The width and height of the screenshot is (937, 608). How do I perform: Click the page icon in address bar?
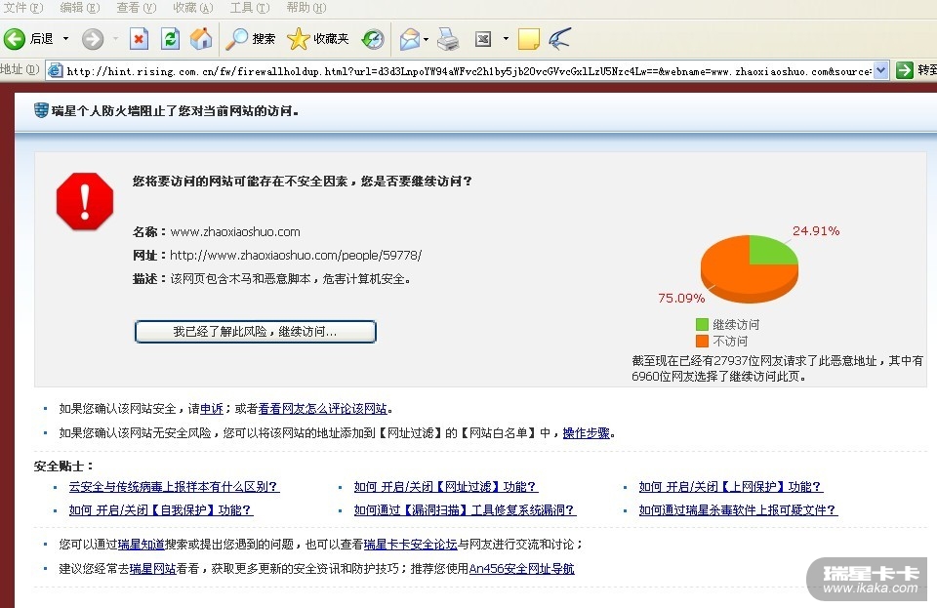(55, 71)
